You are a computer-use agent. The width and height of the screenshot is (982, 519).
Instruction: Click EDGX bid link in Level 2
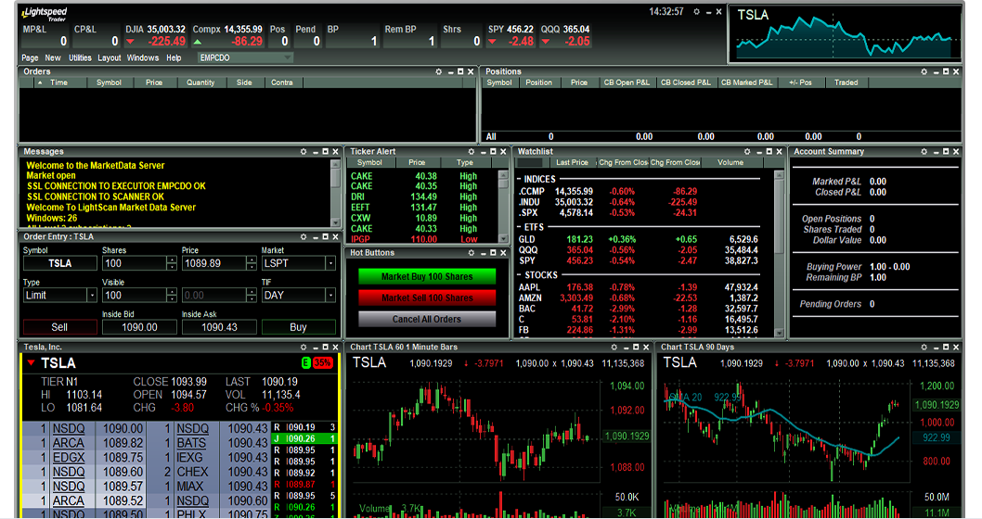[69, 458]
